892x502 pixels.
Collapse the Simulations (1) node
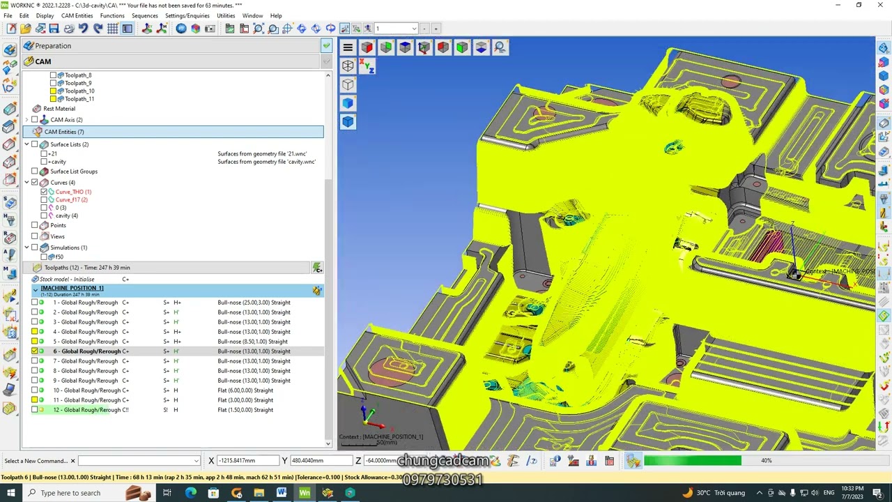tap(26, 248)
